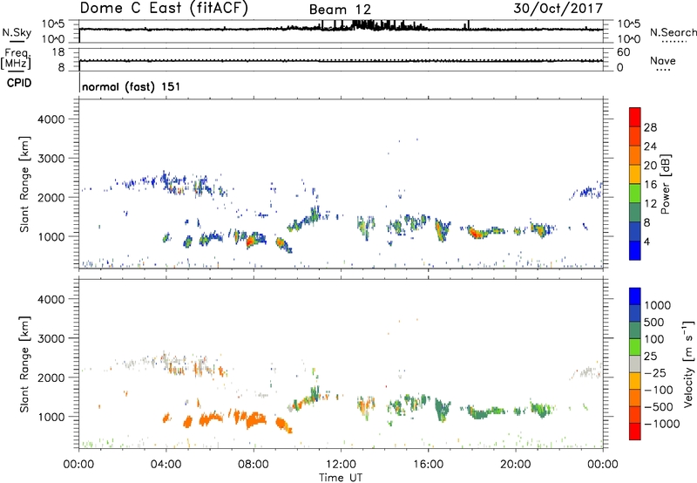Click the "Freq. [MHz]" axis label
The width and height of the screenshot is (697, 483).
[16, 59]
